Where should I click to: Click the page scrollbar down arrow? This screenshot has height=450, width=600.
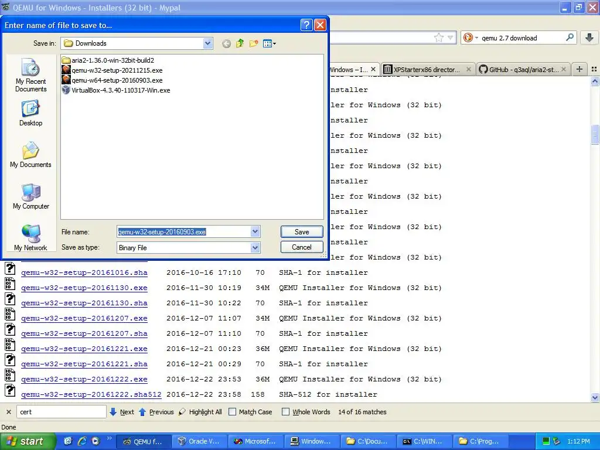coord(595,398)
